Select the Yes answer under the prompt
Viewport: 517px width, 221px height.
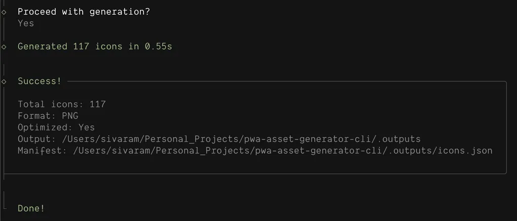tap(26, 23)
